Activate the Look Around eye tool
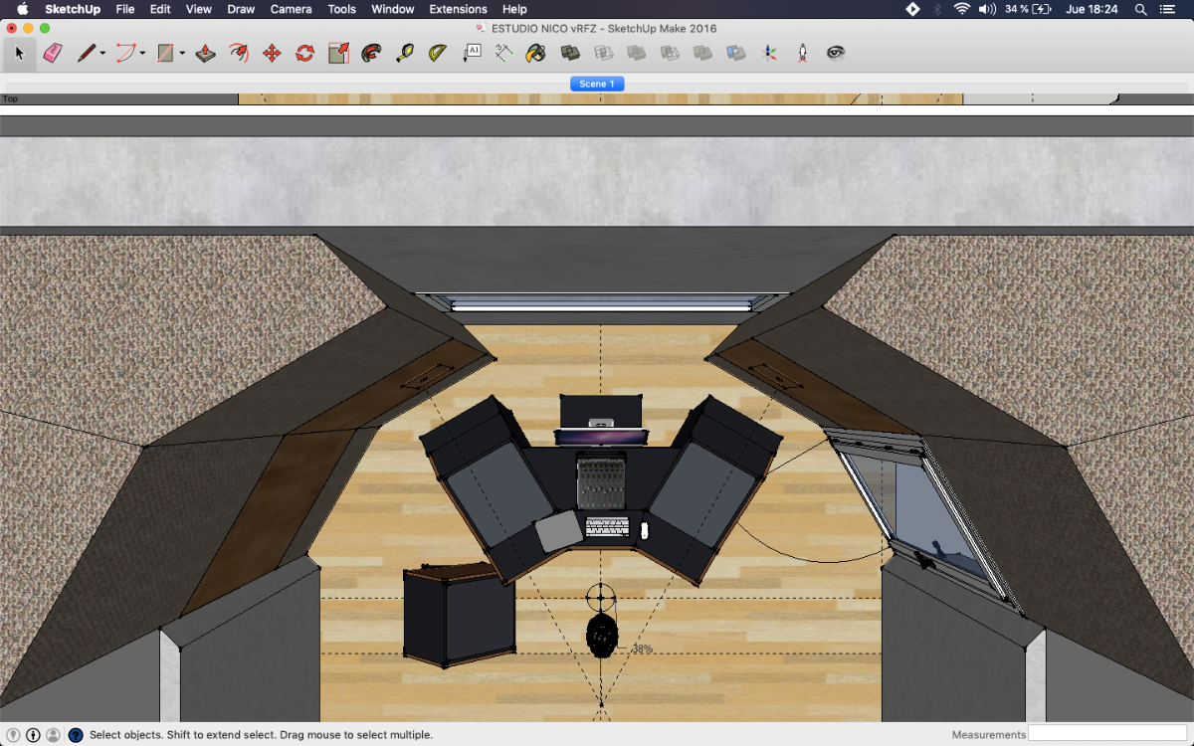The image size is (1194, 746). (x=836, y=53)
